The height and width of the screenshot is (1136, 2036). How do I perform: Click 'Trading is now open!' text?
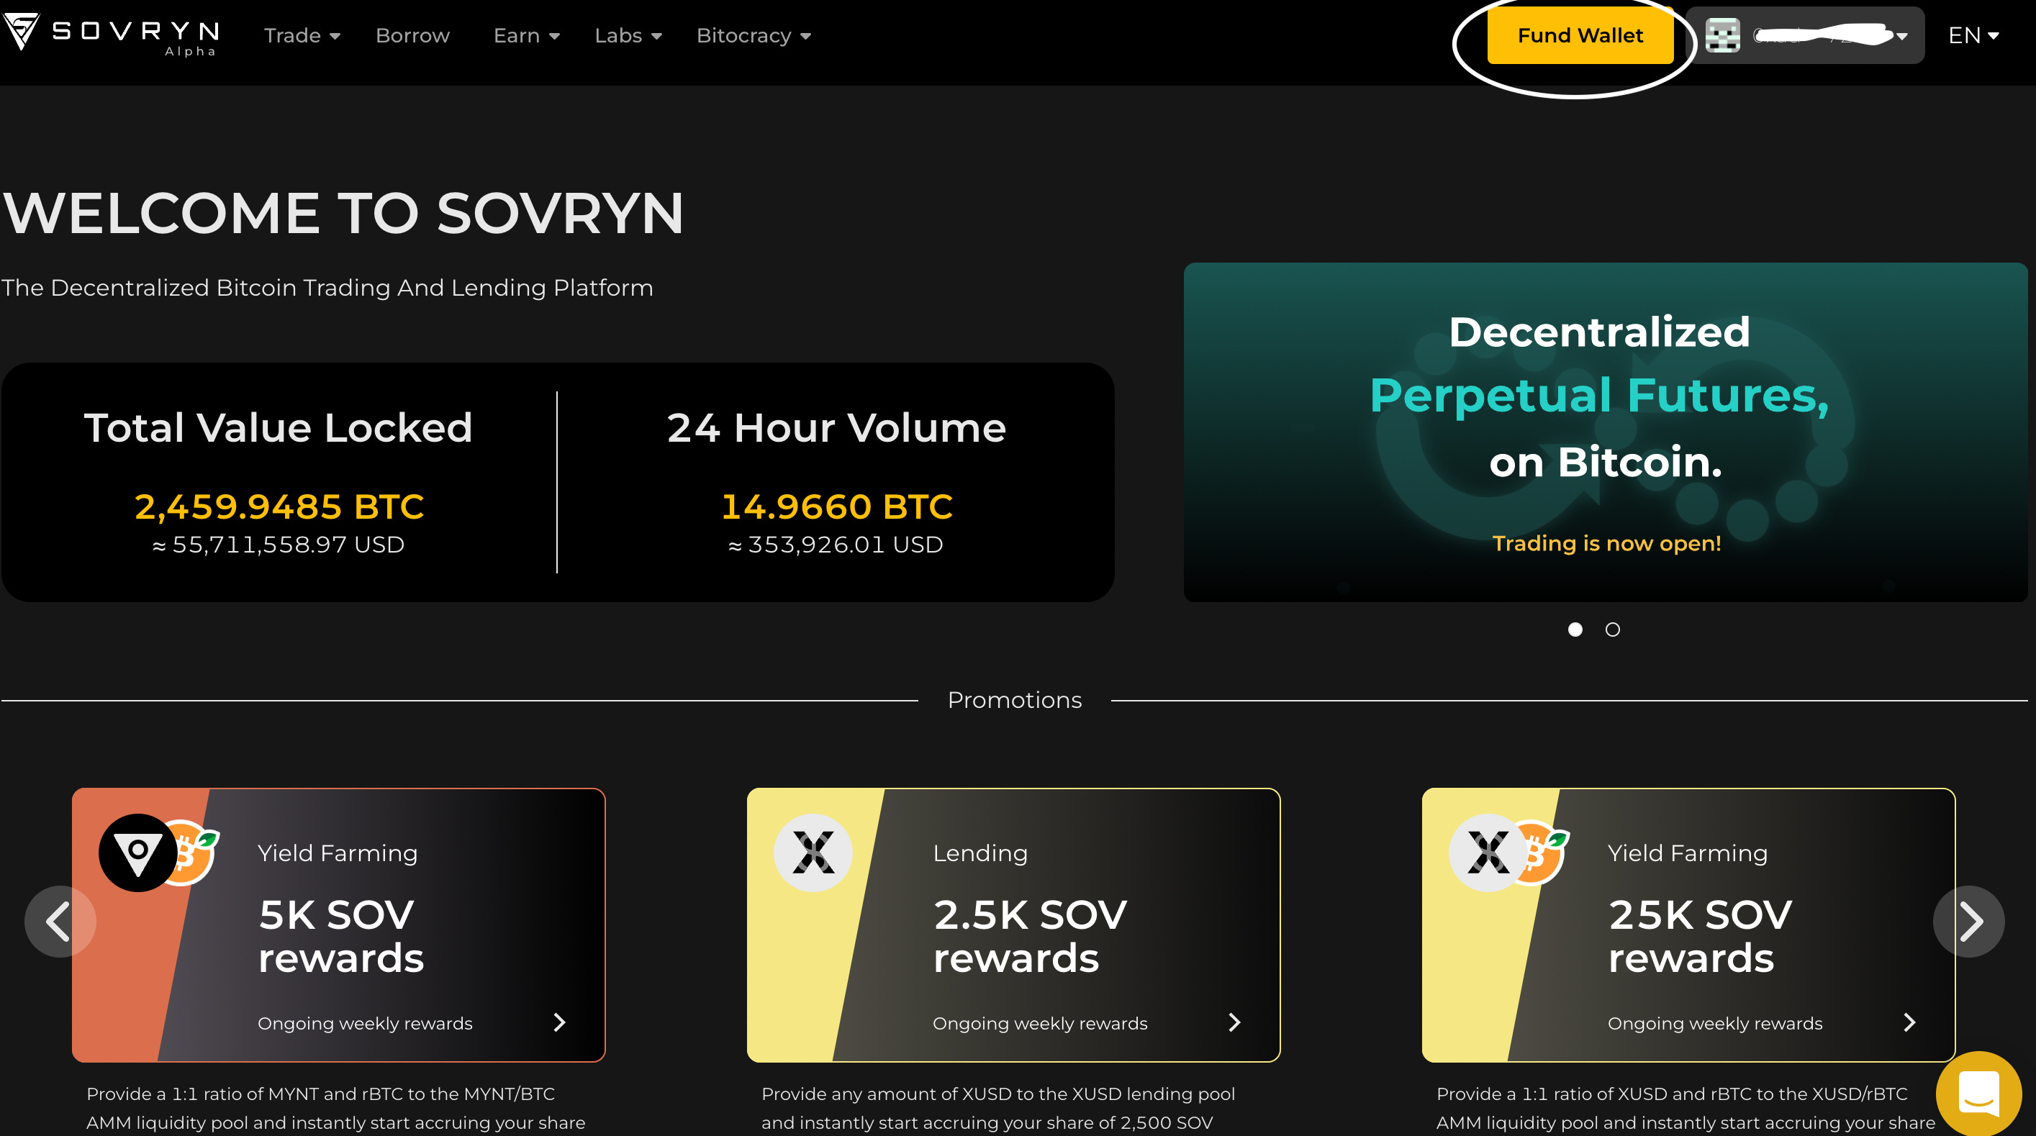[x=1606, y=543]
